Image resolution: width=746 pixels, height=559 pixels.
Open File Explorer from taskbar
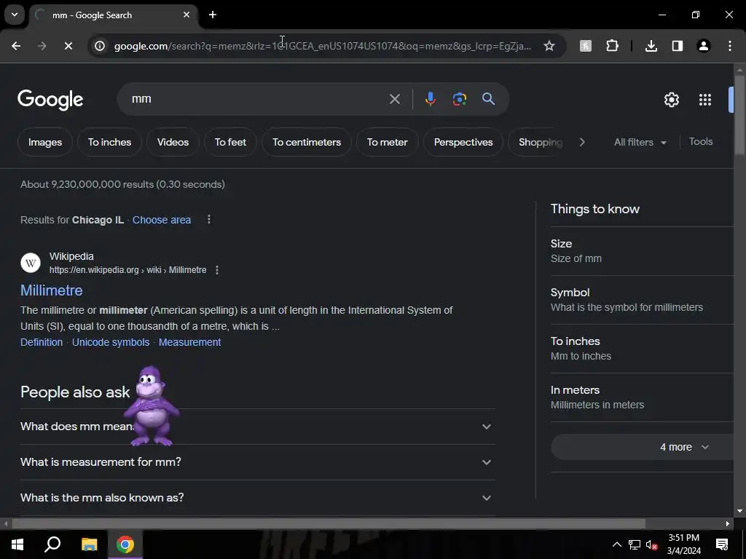click(89, 544)
